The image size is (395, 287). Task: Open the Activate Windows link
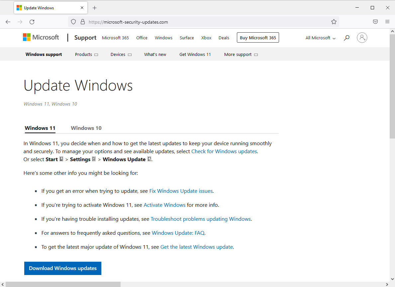(164, 205)
